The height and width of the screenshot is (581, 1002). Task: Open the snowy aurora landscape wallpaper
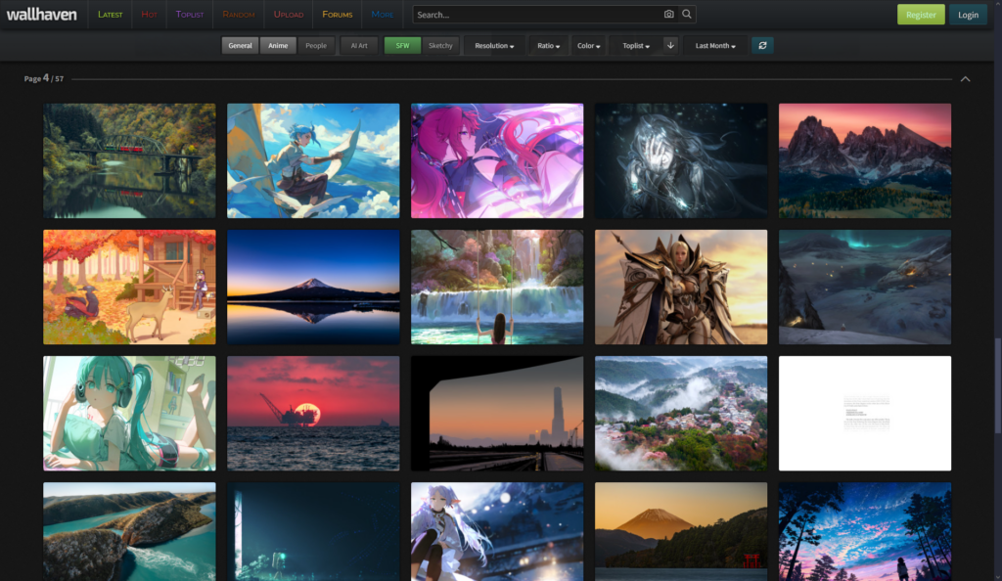pyautogui.click(x=865, y=288)
